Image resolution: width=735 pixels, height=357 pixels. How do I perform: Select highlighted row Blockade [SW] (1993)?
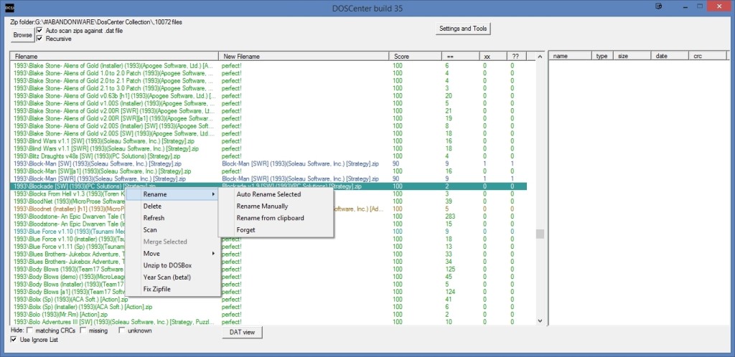point(268,186)
